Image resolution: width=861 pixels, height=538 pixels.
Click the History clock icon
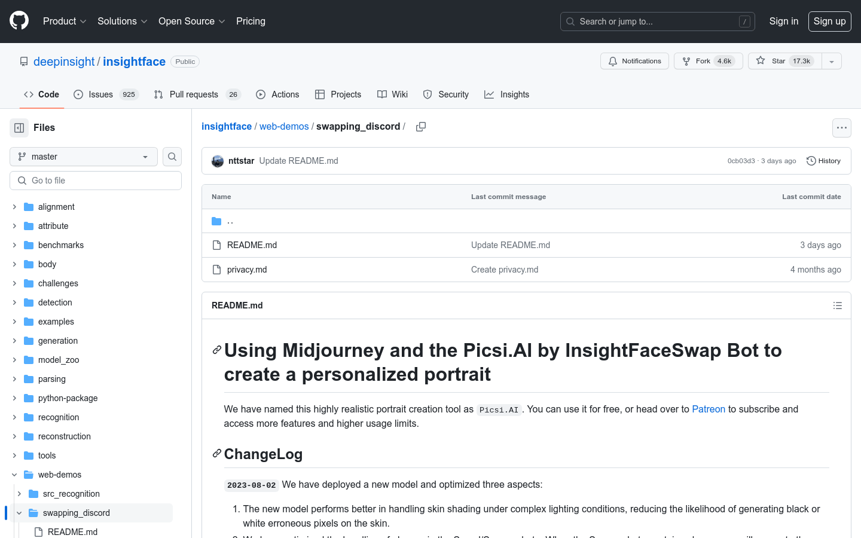(811, 161)
